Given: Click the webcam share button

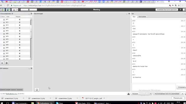Looking at the screenshot, I should 14,10.
